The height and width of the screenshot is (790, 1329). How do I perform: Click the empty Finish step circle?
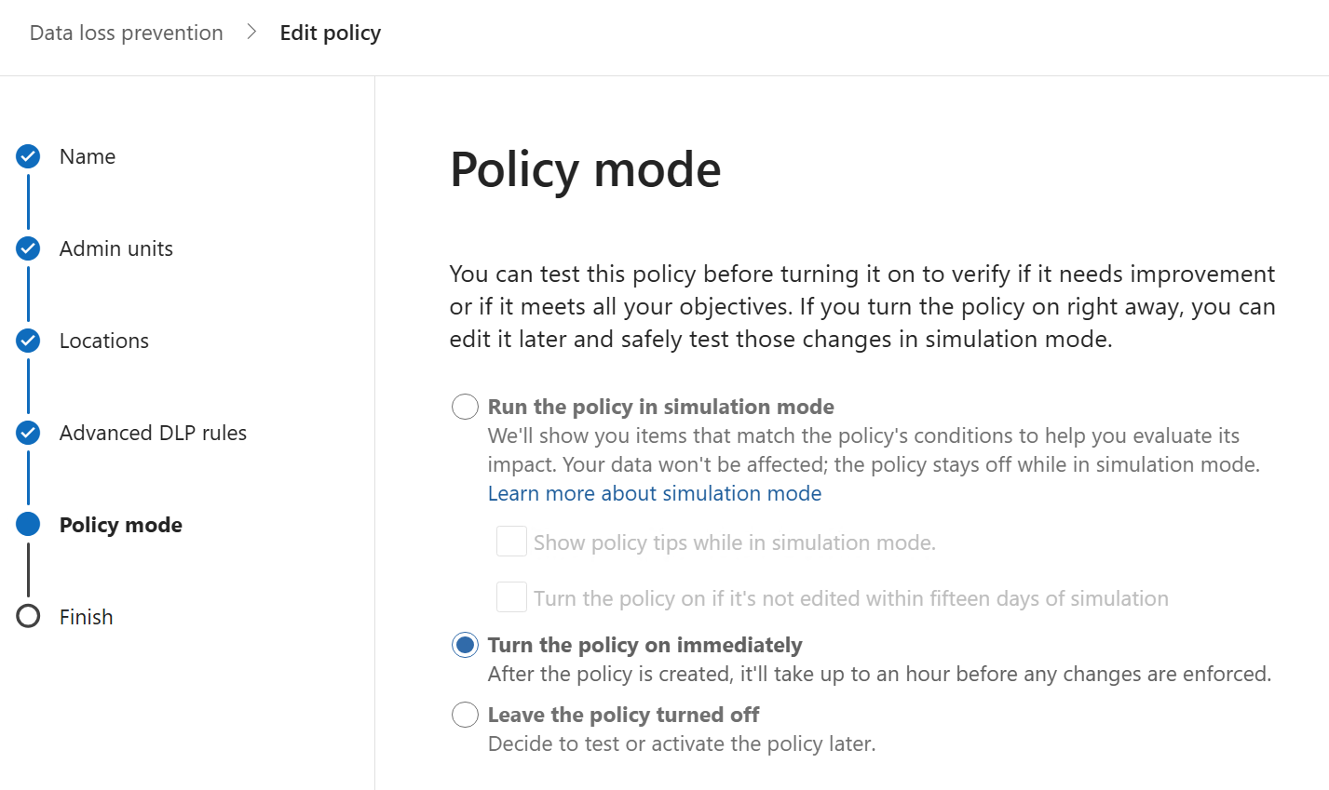(28, 616)
